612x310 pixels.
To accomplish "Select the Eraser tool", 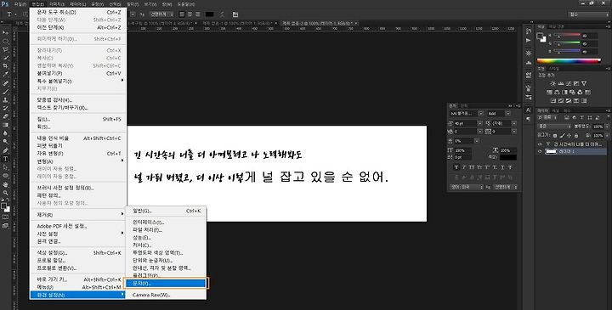I will pyautogui.click(x=5, y=116).
